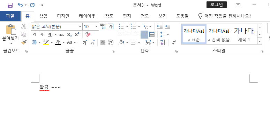Click the enclosed character 인 icon

111,42
